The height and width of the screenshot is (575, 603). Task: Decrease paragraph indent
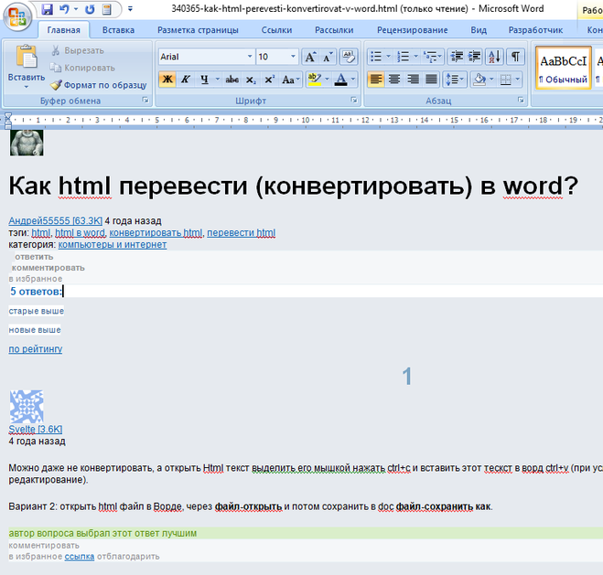[x=457, y=57]
